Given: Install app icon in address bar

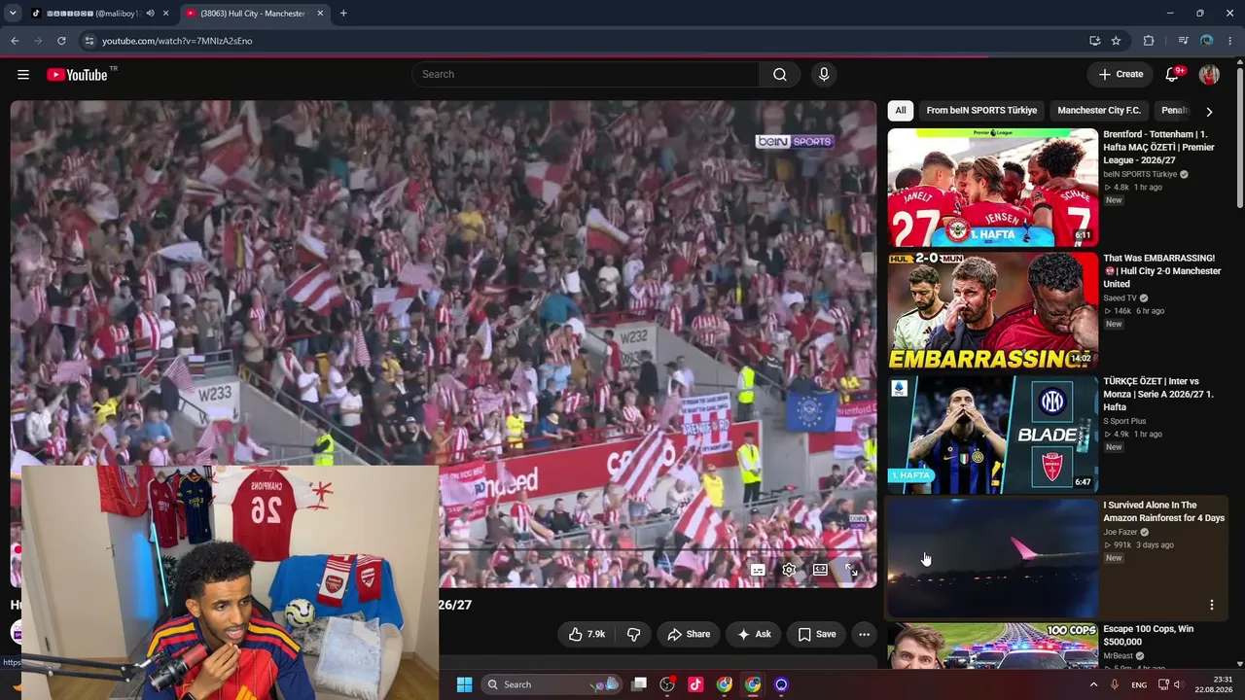Looking at the screenshot, I should coord(1094,41).
